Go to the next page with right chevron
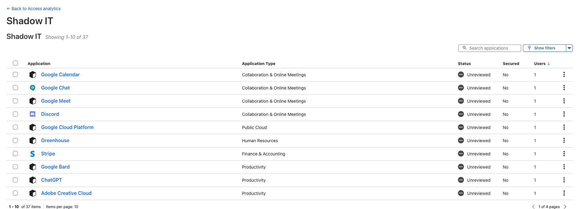577x209 pixels. click(565, 207)
